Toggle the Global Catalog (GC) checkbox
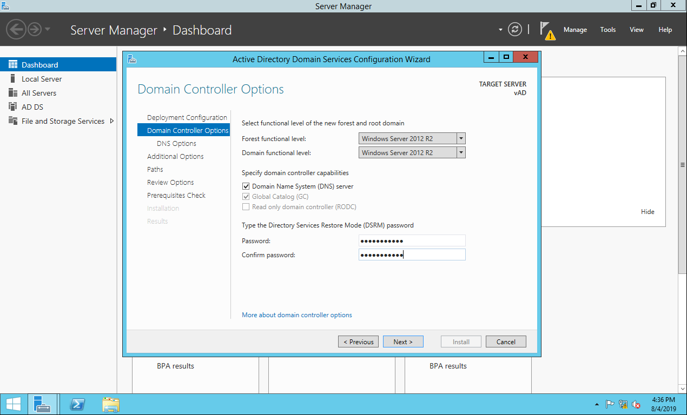 [x=246, y=197]
